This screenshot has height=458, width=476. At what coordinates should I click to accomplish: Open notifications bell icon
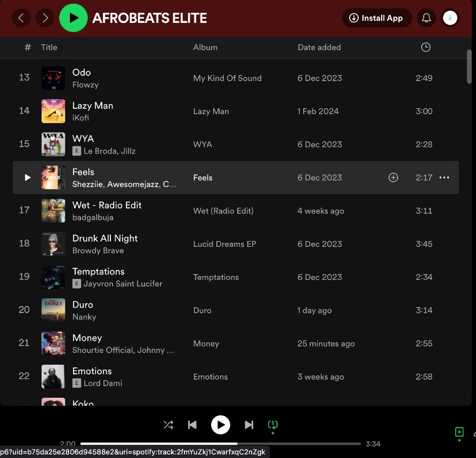coord(426,18)
